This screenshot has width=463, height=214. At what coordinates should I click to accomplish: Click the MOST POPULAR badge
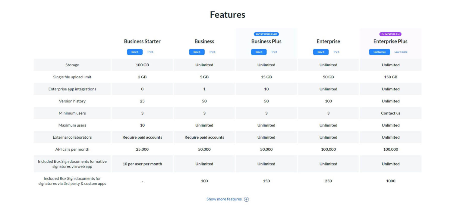266,34
